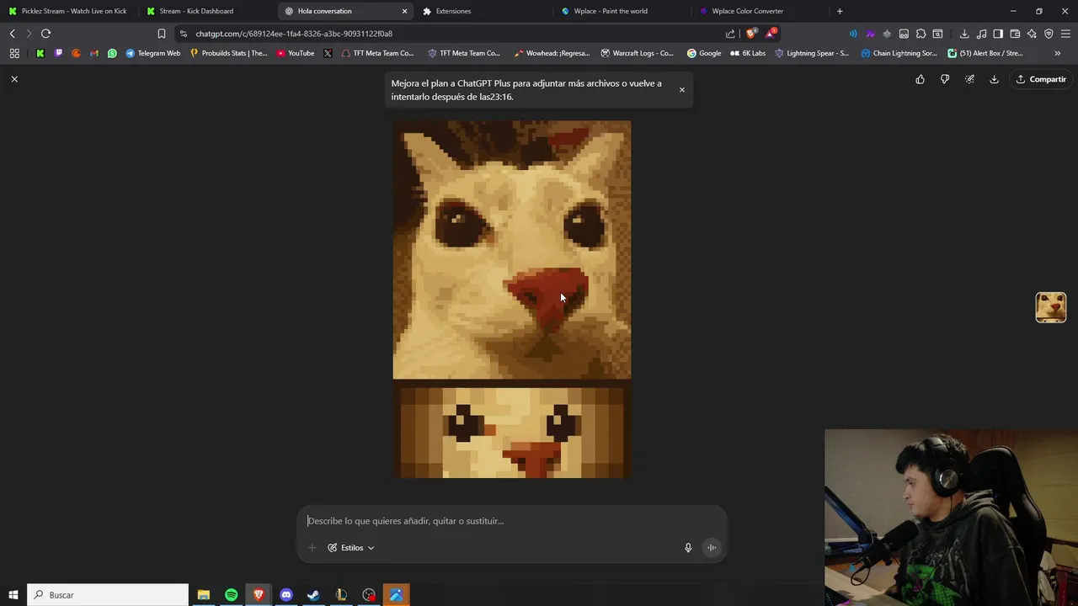Download the generated image via ChatGPT download icon

[994, 79]
